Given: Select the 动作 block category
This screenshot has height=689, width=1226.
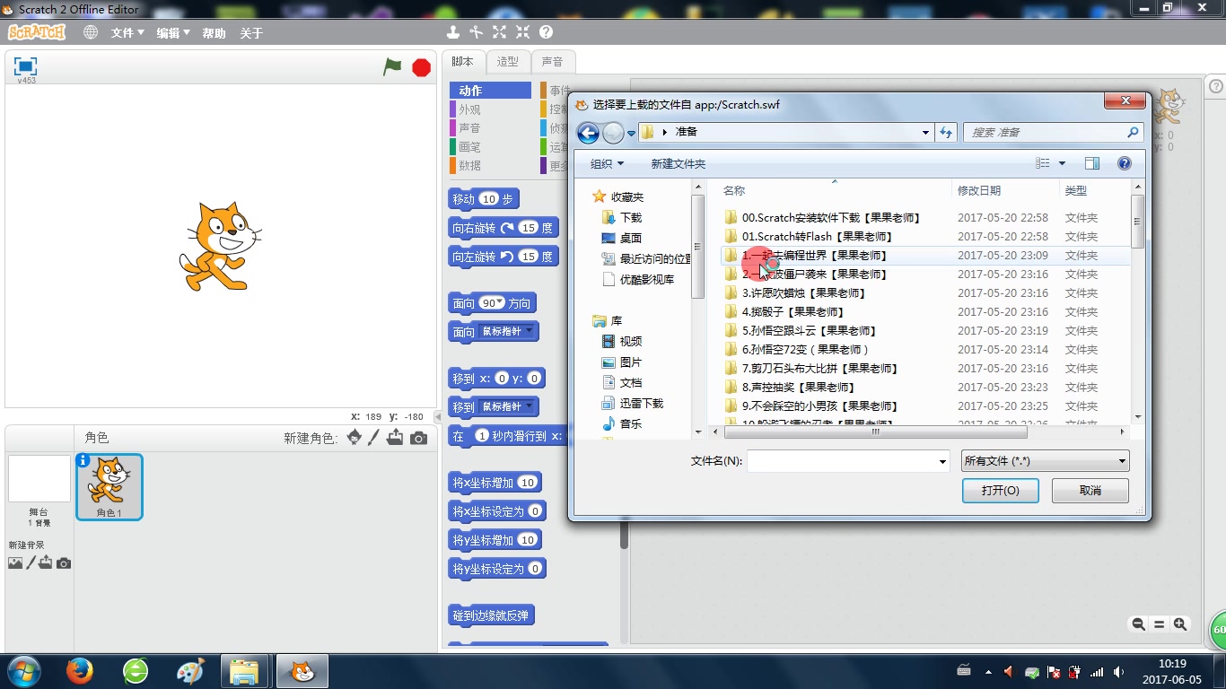Looking at the screenshot, I should [491, 91].
